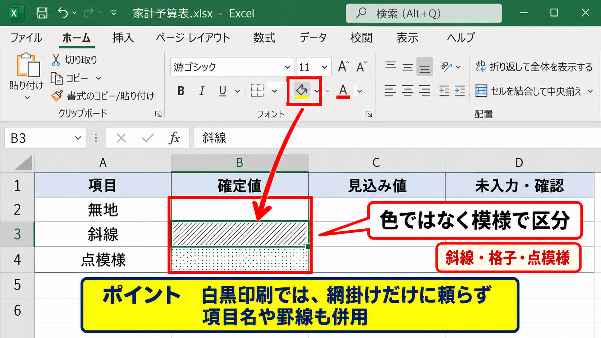The image size is (601, 338).
Task: Click the 貼り付け paste icon
Action: click(x=28, y=65)
